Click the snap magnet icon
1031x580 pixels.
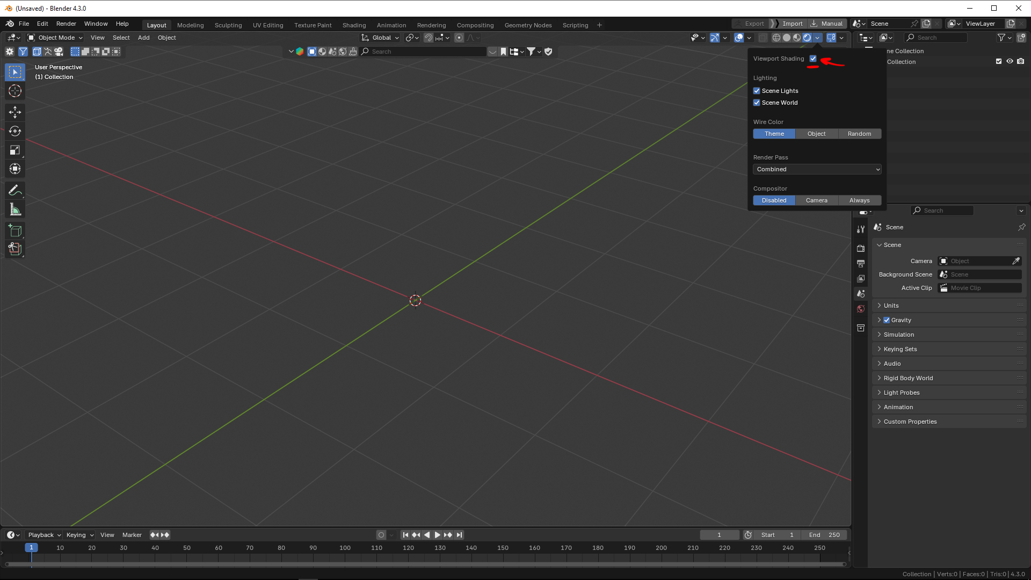click(x=429, y=38)
